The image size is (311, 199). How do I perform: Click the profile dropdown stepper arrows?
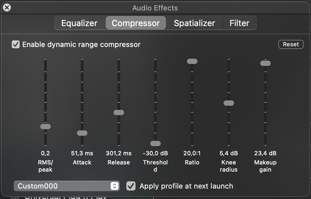[x=114, y=186]
